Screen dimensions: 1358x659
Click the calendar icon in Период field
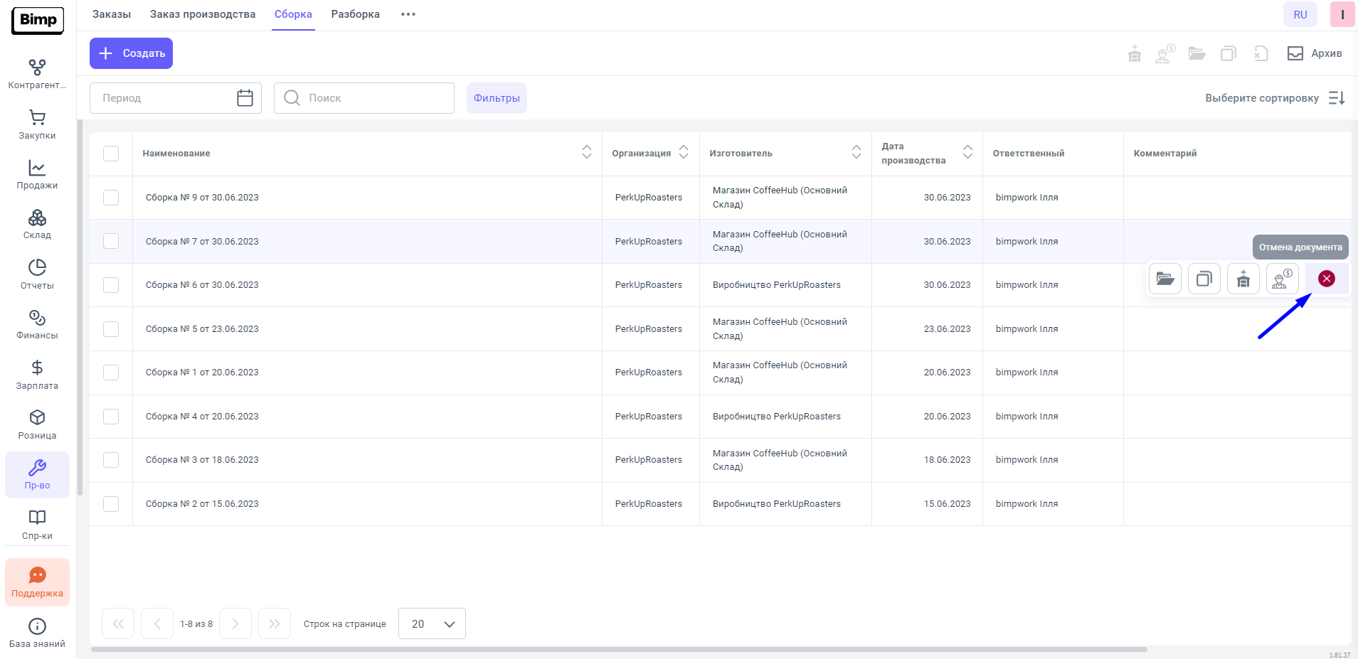(x=245, y=98)
